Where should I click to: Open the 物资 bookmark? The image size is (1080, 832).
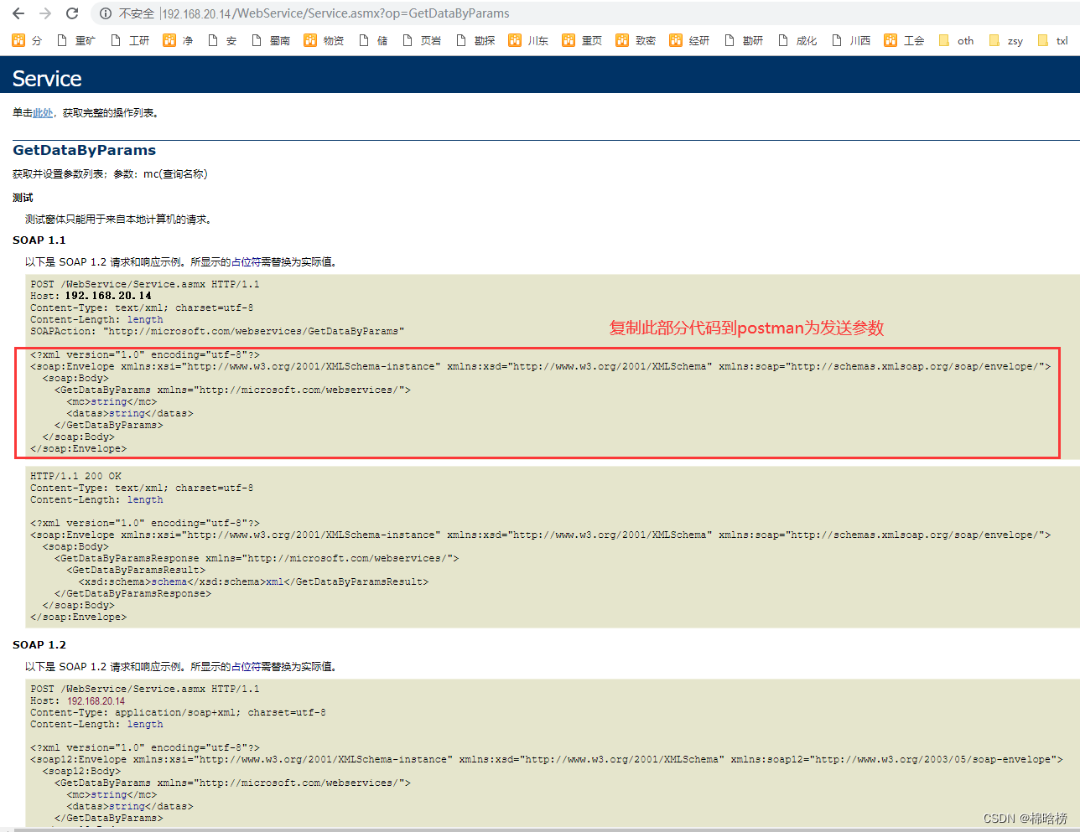coord(332,39)
